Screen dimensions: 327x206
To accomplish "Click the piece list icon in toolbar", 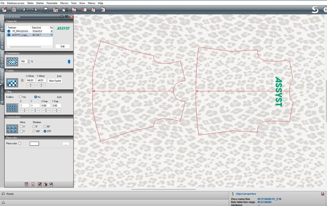I will (x=65, y=9).
